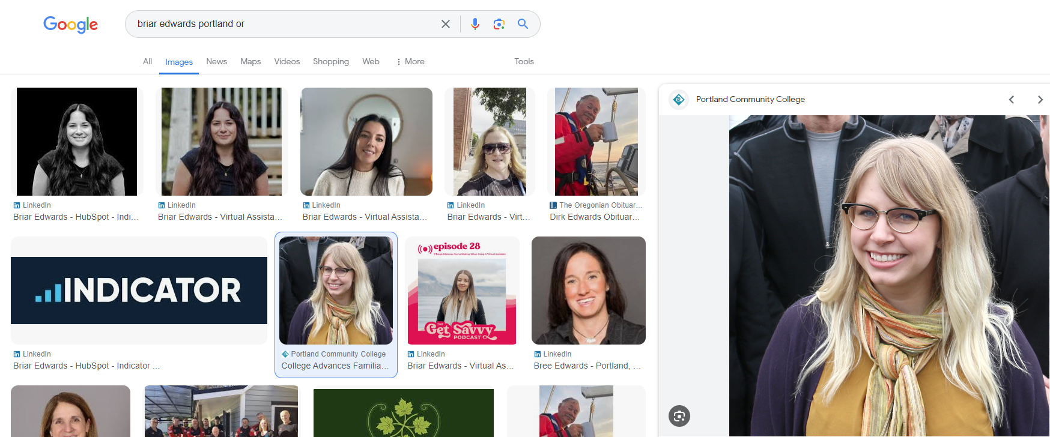Open the 'Bree Edwards - Portland' link
The height and width of the screenshot is (437, 1050).
click(587, 366)
